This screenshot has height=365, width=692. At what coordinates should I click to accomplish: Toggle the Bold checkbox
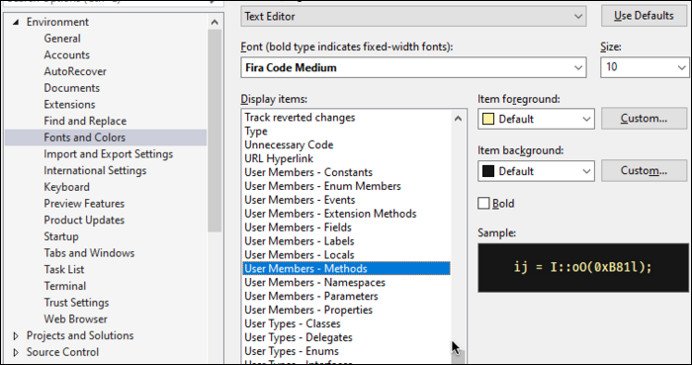point(483,204)
